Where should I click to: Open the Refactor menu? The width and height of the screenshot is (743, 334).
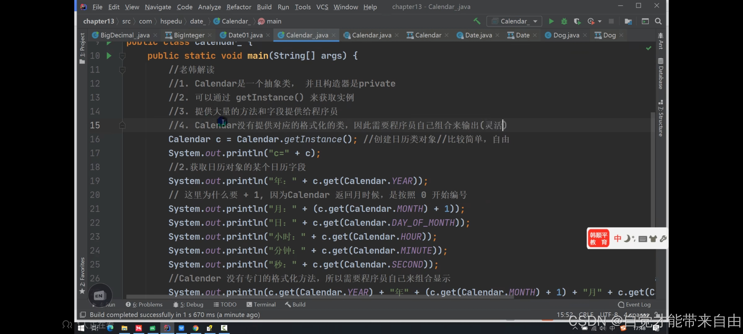tap(239, 7)
